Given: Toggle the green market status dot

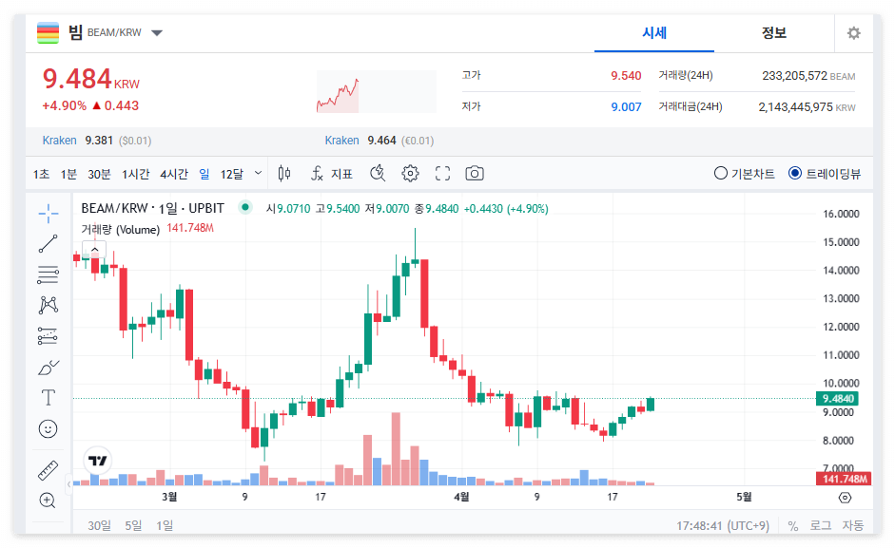Looking at the screenshot, I should (244, 207).
